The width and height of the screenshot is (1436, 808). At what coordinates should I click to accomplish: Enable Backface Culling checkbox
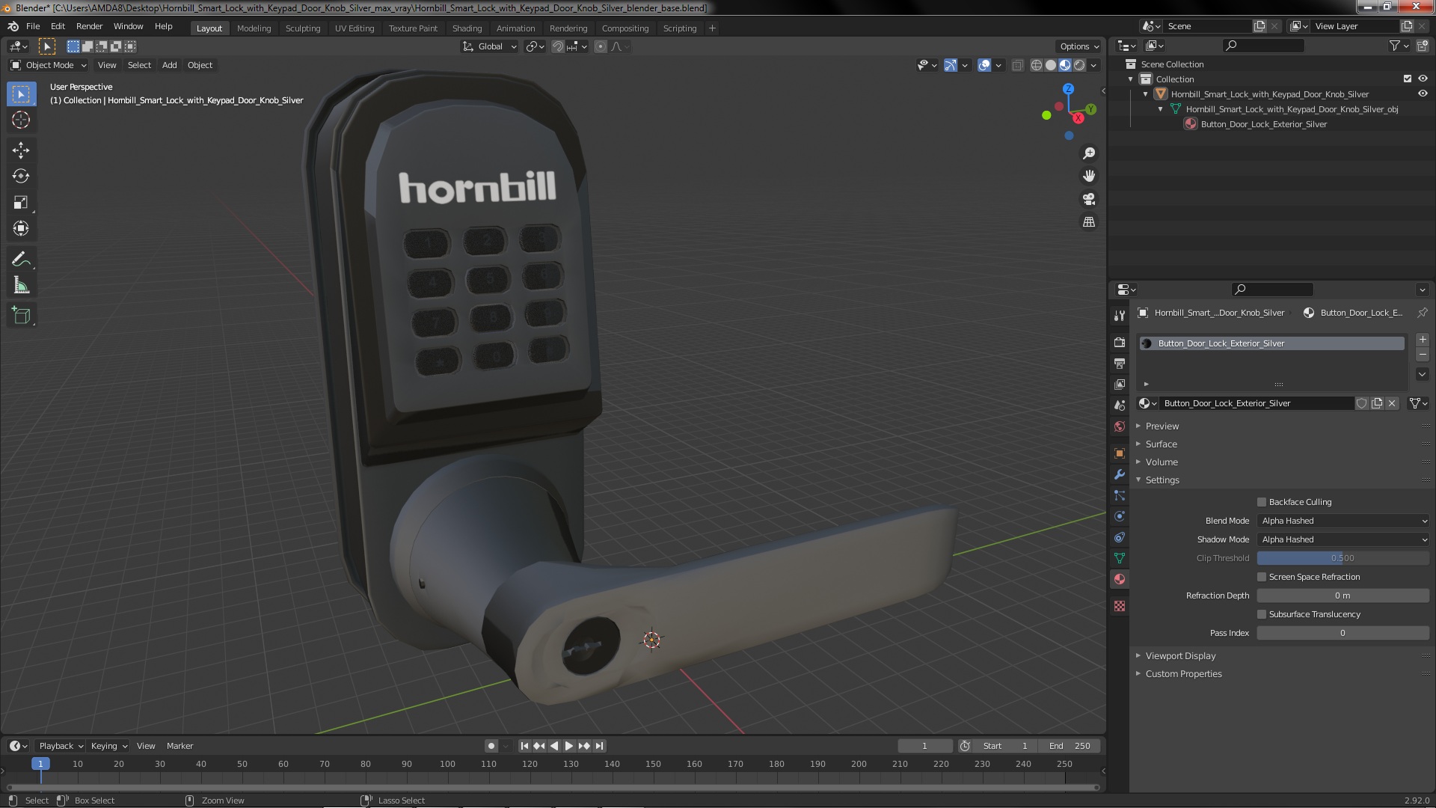(x=1262, y=502)
